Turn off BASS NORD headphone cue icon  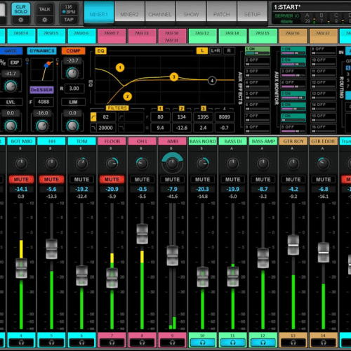click(x=202, y=343)
